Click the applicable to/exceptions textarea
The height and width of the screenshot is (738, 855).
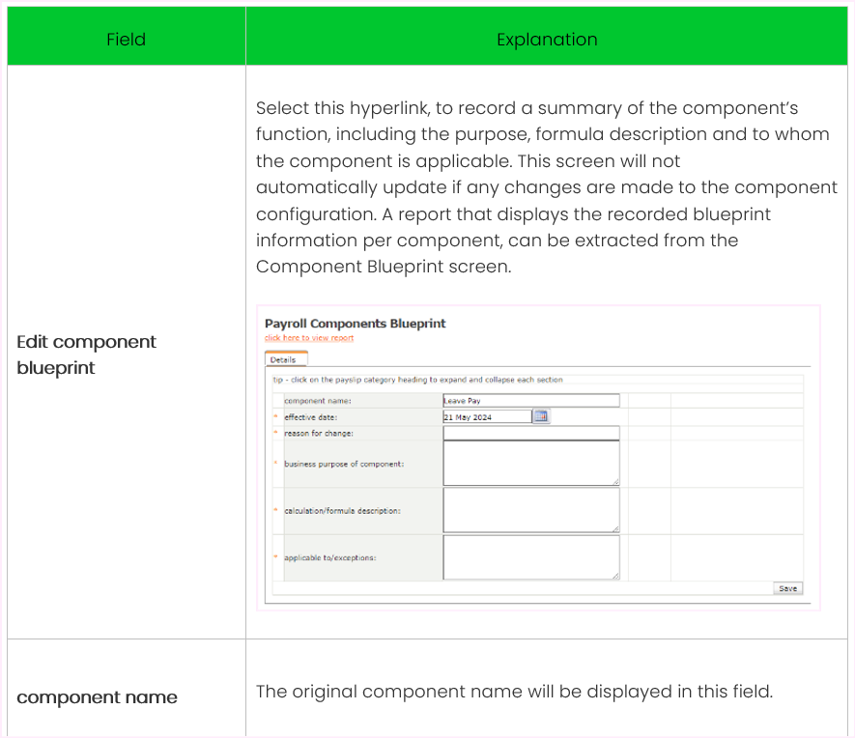pyautogui.click(x=530, y=557)
